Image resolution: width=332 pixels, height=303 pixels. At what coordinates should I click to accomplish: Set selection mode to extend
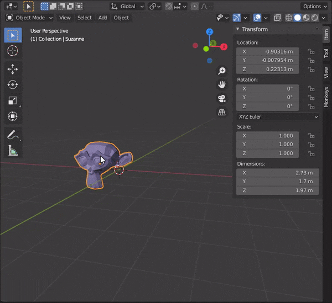coord(53,7)
